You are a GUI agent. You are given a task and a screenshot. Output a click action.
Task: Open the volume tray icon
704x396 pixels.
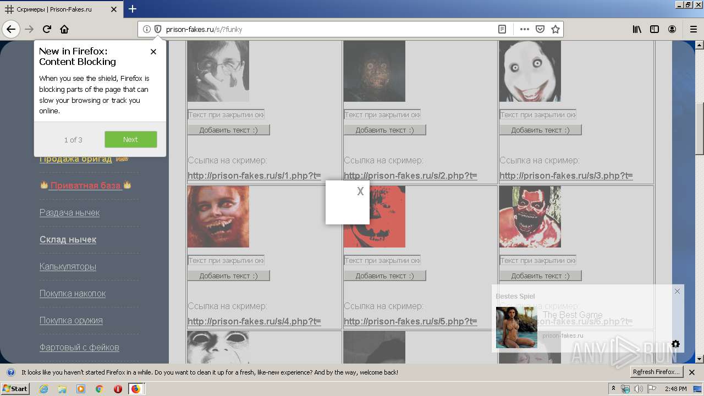tap(638, 389)
